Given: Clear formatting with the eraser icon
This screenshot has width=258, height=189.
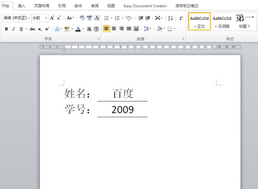Looking at the screenshot, I should click(x=82, y=18).
